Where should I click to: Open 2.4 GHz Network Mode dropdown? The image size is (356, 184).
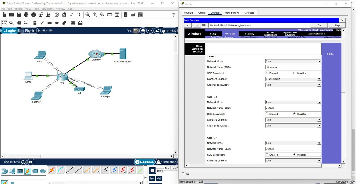click(x=293, y=61)
